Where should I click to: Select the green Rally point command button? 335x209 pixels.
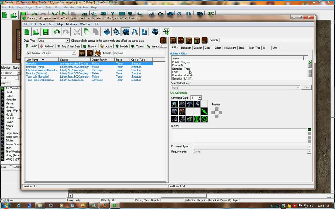coord(204,111)
